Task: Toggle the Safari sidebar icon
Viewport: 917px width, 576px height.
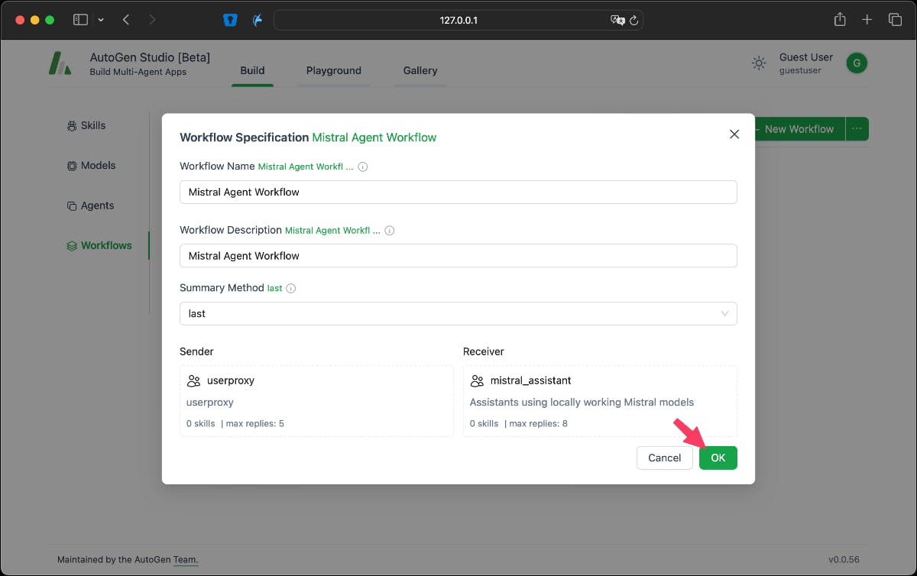Action: tap(80, 20)
